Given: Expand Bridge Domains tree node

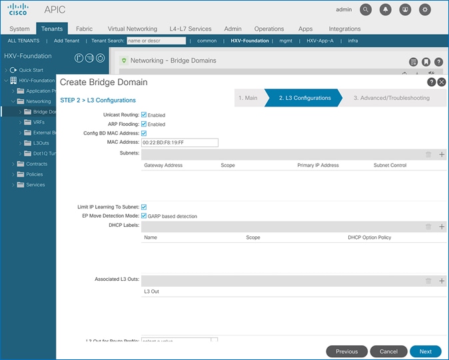Looking at the screenshot, I should coord(21,112).
